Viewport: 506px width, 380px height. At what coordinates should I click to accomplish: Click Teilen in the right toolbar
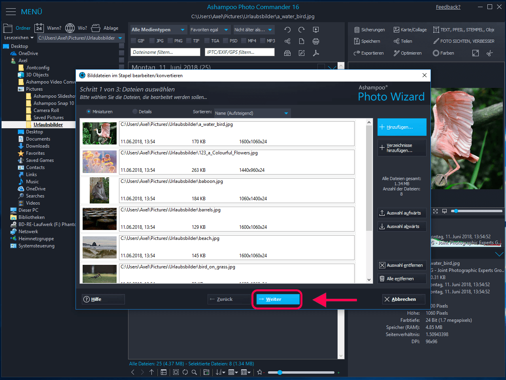coord(403,41)
